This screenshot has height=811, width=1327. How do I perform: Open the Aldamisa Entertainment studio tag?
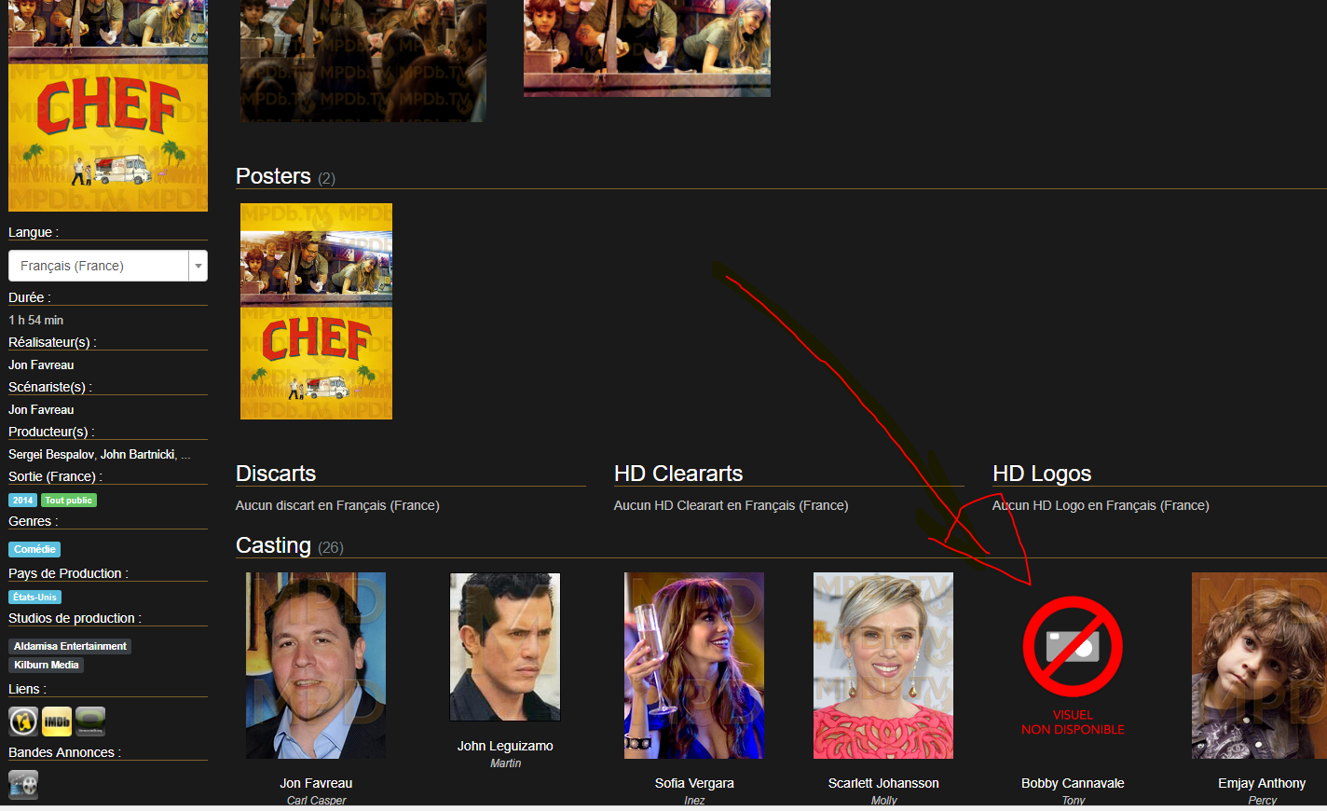click(x=70, y=646)
